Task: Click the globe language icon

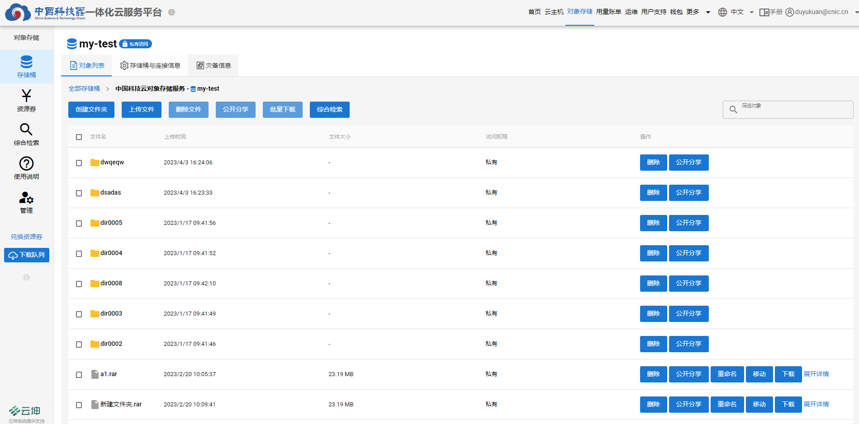Action: tap(722, 12)
